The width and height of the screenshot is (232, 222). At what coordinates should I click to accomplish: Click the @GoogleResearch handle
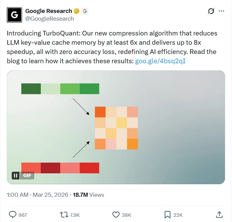pyautogui.click(x=49, y=19)
